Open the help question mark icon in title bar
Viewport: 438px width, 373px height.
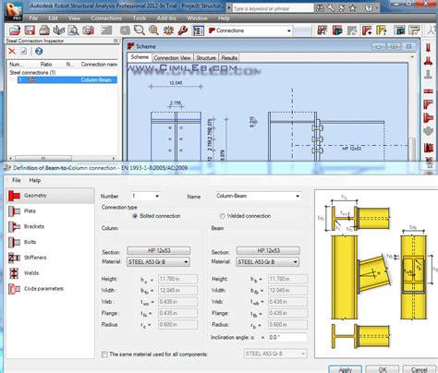tap(369, 8)
